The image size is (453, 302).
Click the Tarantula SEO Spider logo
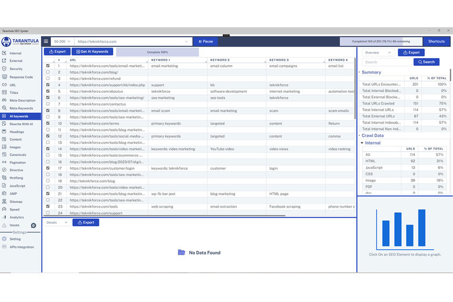(x=20, y=42)
